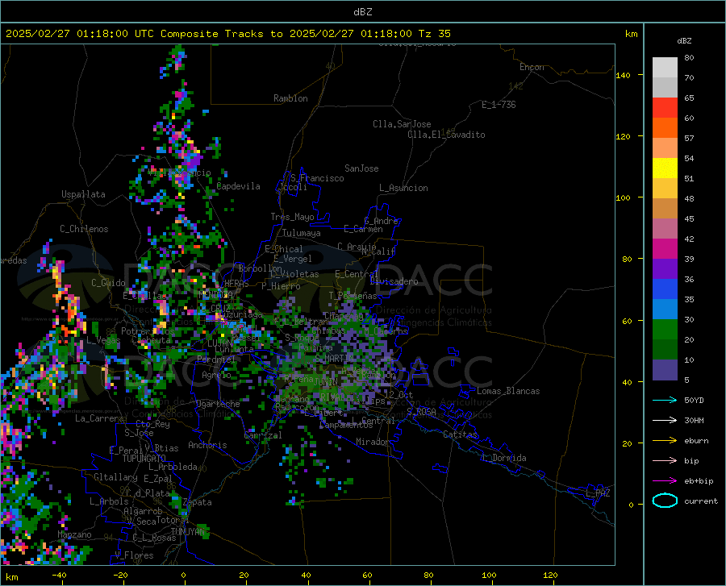Image resolution: width=726 pixels, height=586 pixels.
Task: Click the S_Francisco map label
Action: point(318,178)
